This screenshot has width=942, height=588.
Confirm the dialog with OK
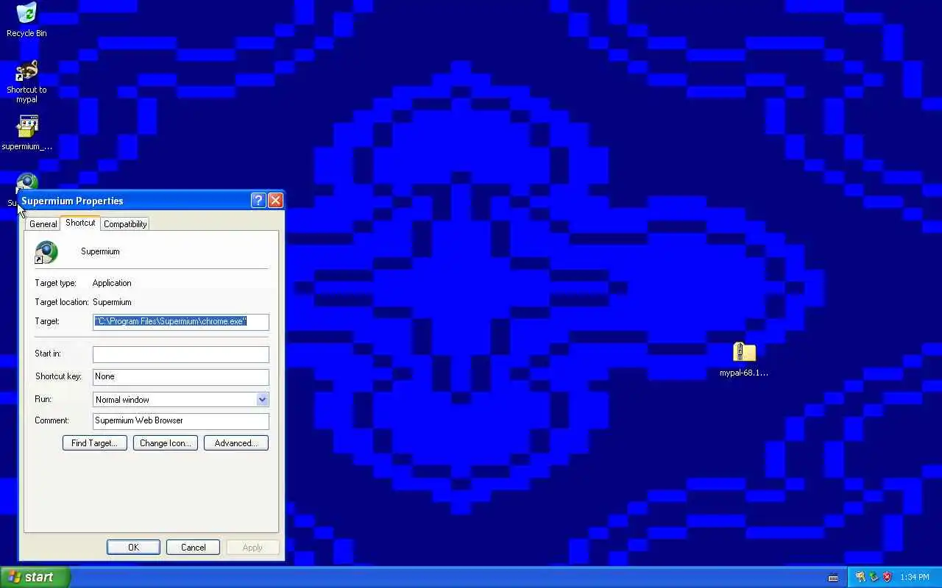pyautogui.click(x=133, y=547)
